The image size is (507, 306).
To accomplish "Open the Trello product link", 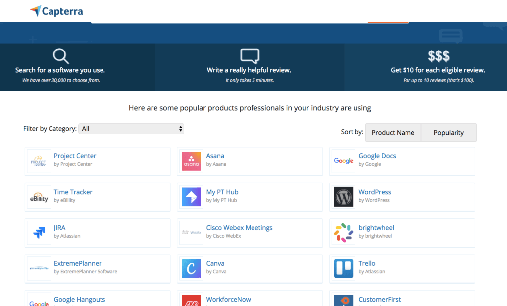I will 367,263.
